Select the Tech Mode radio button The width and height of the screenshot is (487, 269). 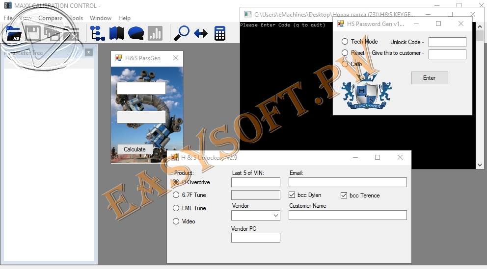[345, 42]
